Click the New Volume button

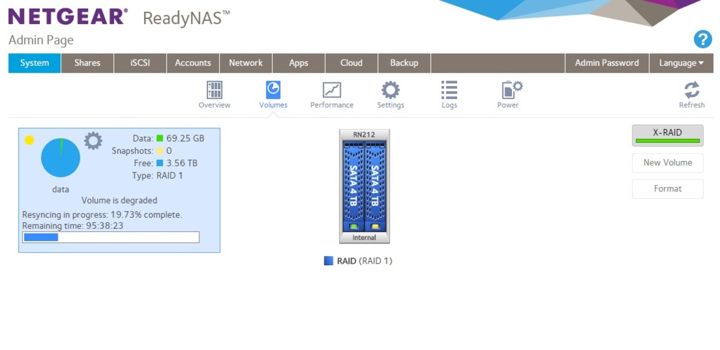(668, 162)
